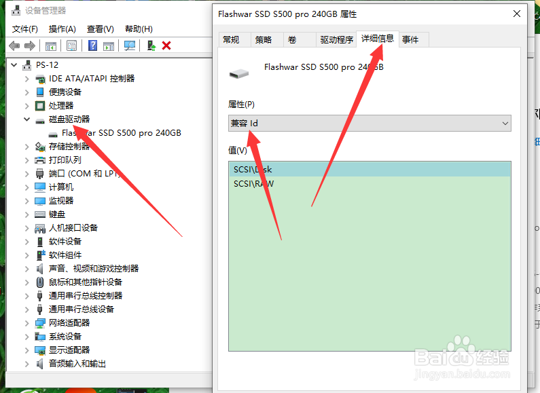Click the display adapters icon
This screenshot has width=540, height=393.
(x=40, y=350)
